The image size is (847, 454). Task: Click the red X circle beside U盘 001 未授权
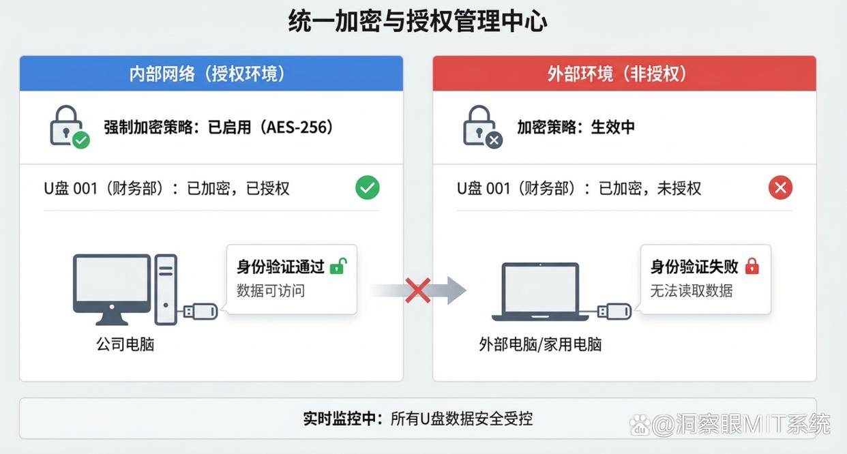(x=780, y=187)
